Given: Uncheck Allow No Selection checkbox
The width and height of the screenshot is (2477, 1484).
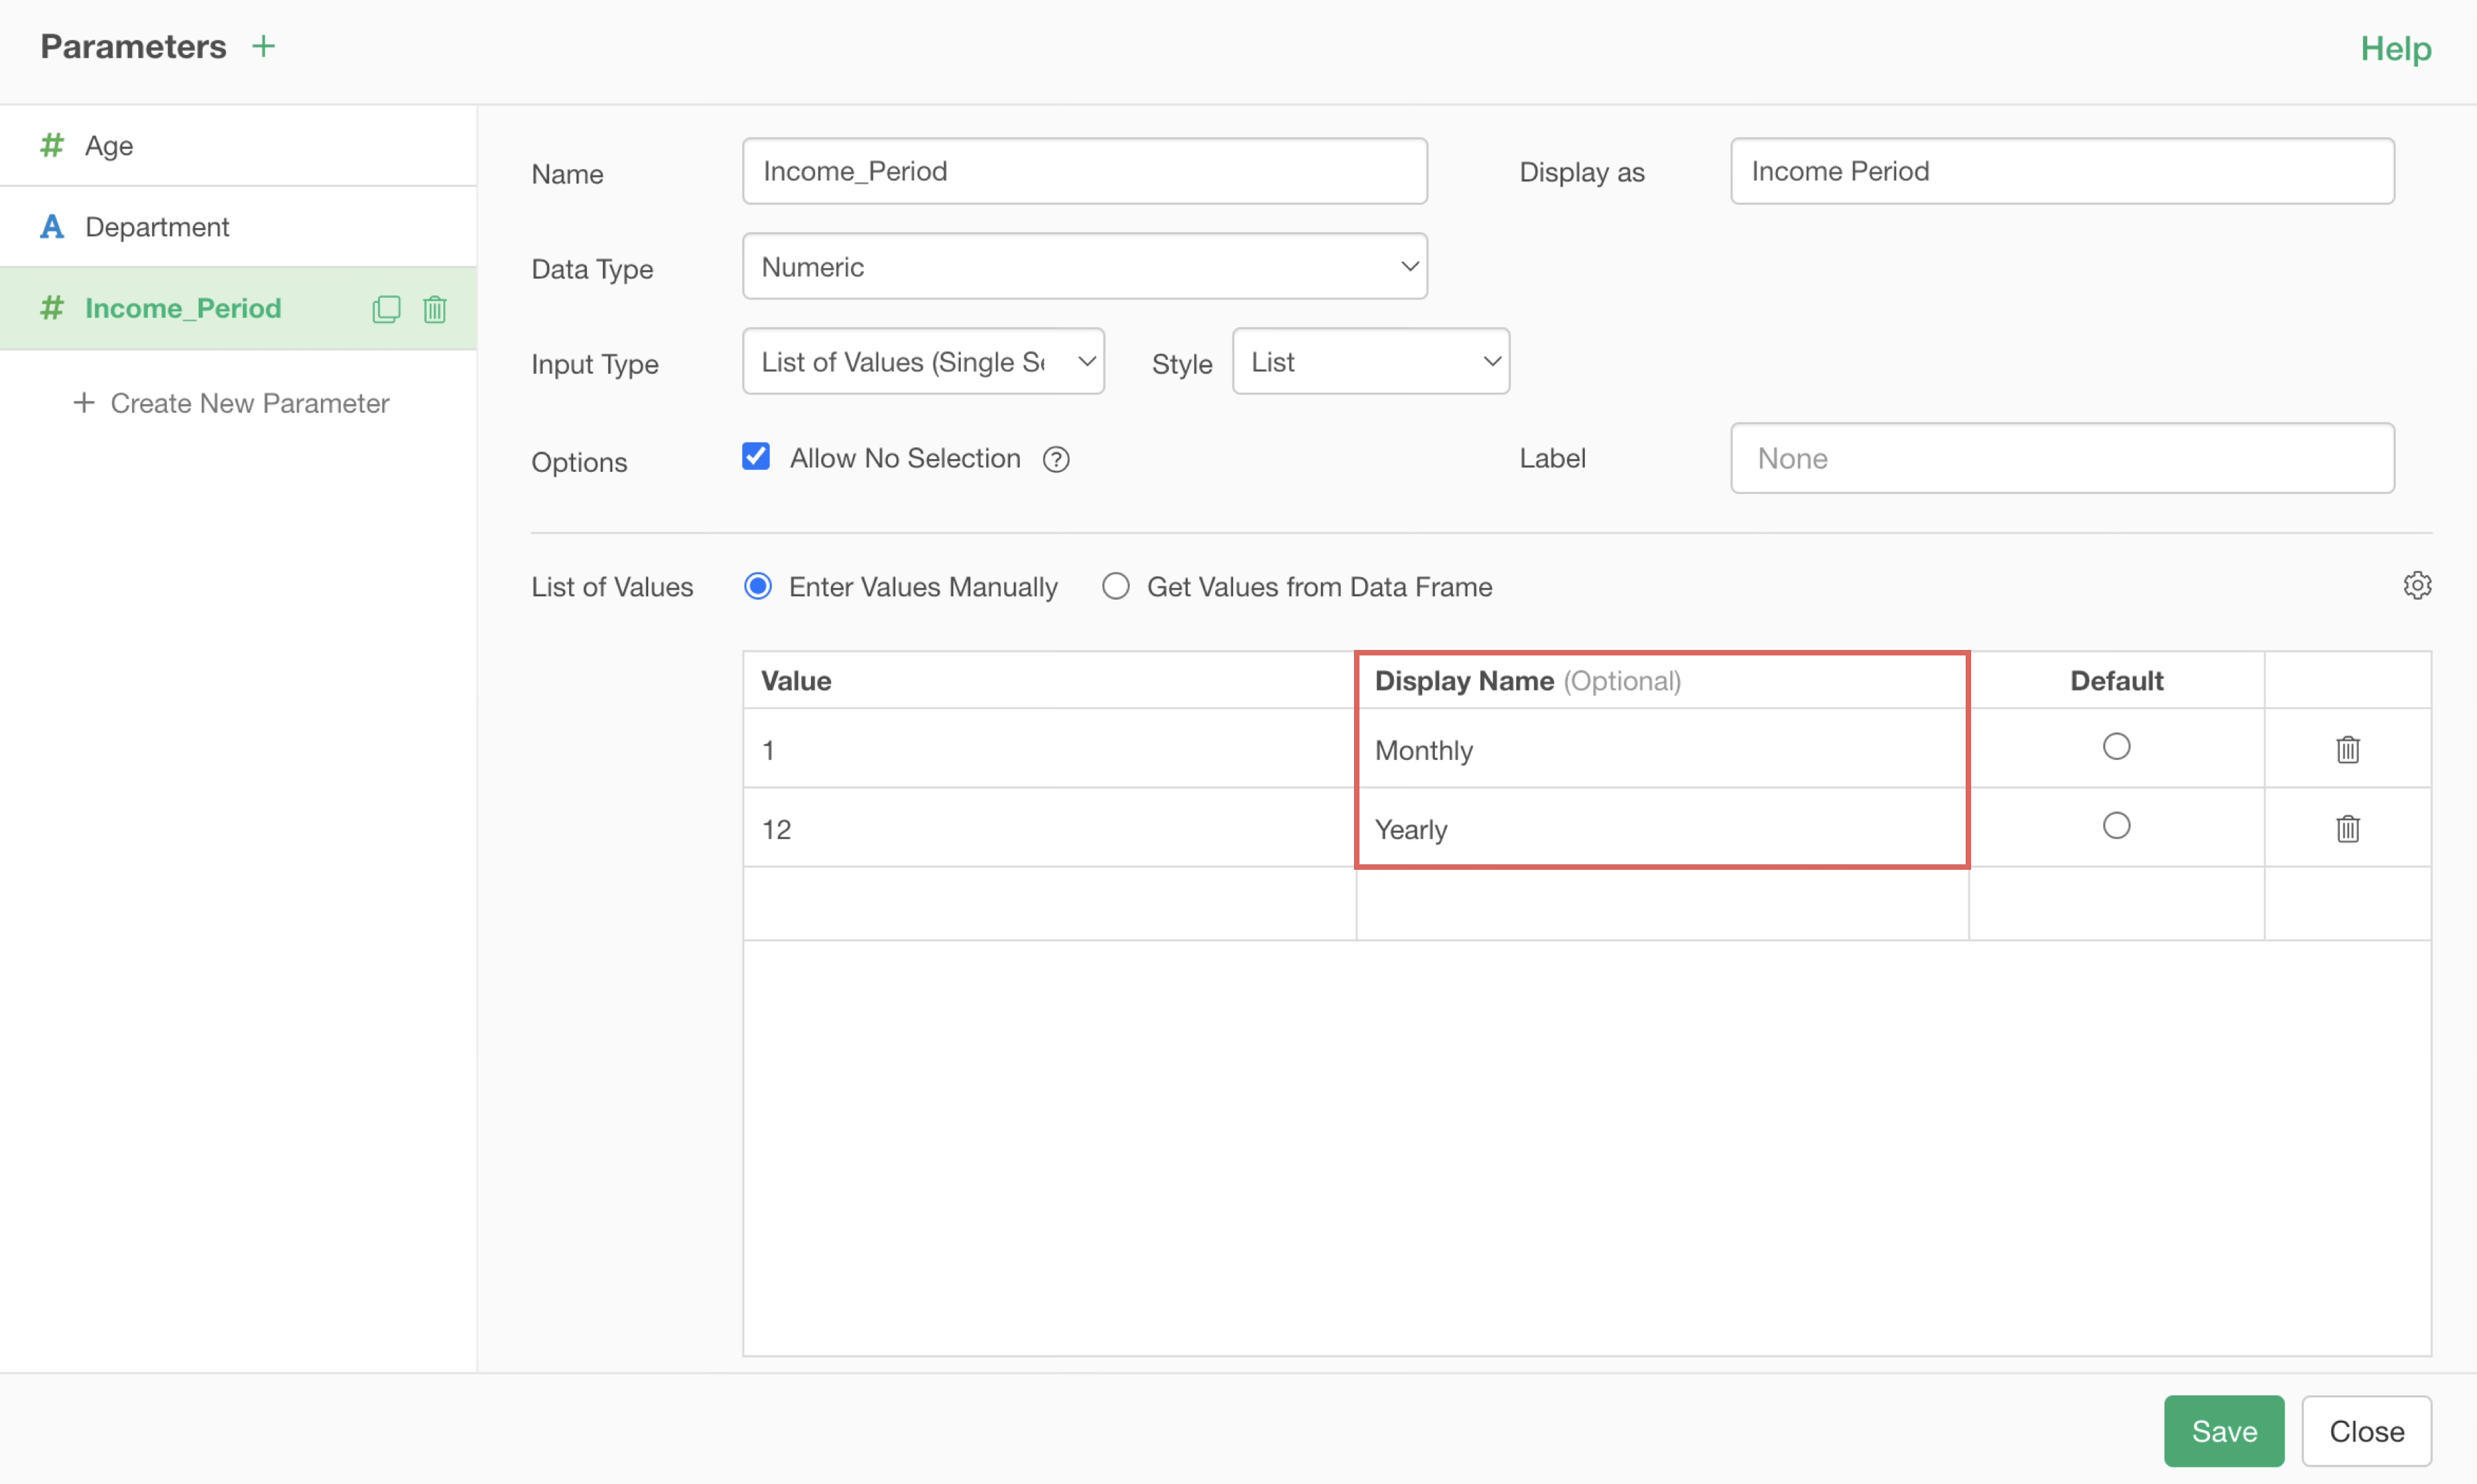Looking at the screenshot, I should click(756, 457).
